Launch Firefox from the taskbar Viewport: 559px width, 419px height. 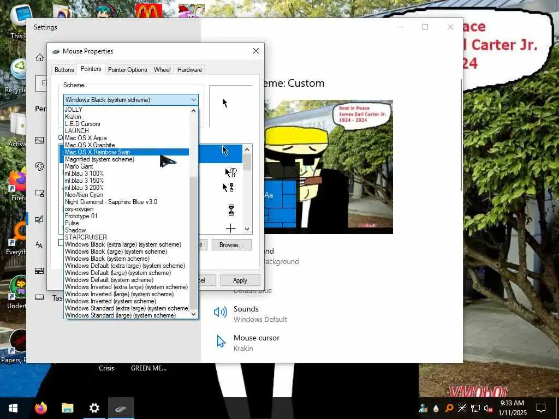pyautogui.click(x=40, y=408)
